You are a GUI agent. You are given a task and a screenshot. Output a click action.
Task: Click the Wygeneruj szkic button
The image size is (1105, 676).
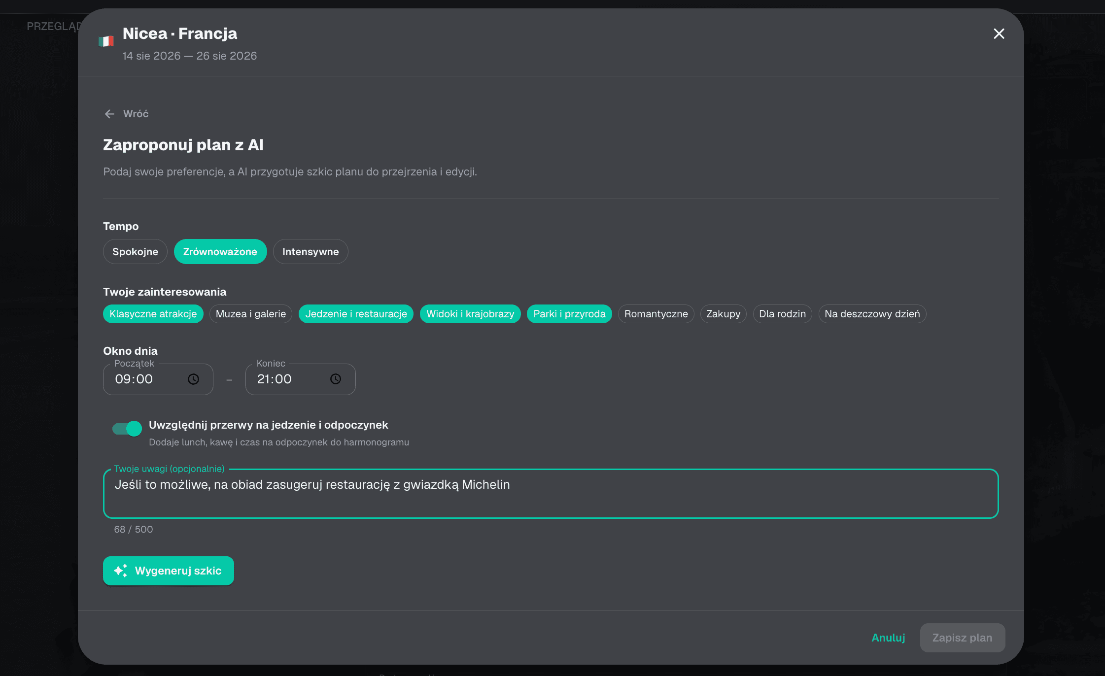coord(169,571)
